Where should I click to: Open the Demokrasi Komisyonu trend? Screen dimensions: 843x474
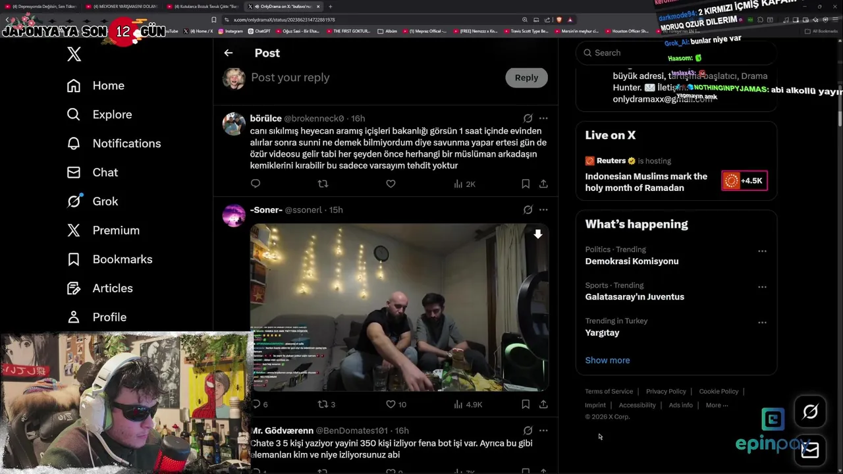coord(632,261)
